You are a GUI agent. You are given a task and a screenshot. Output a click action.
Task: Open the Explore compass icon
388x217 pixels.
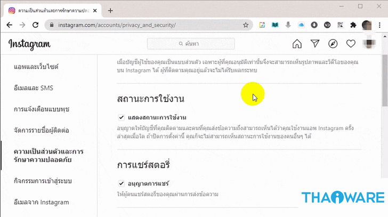[x=333, y=44]
